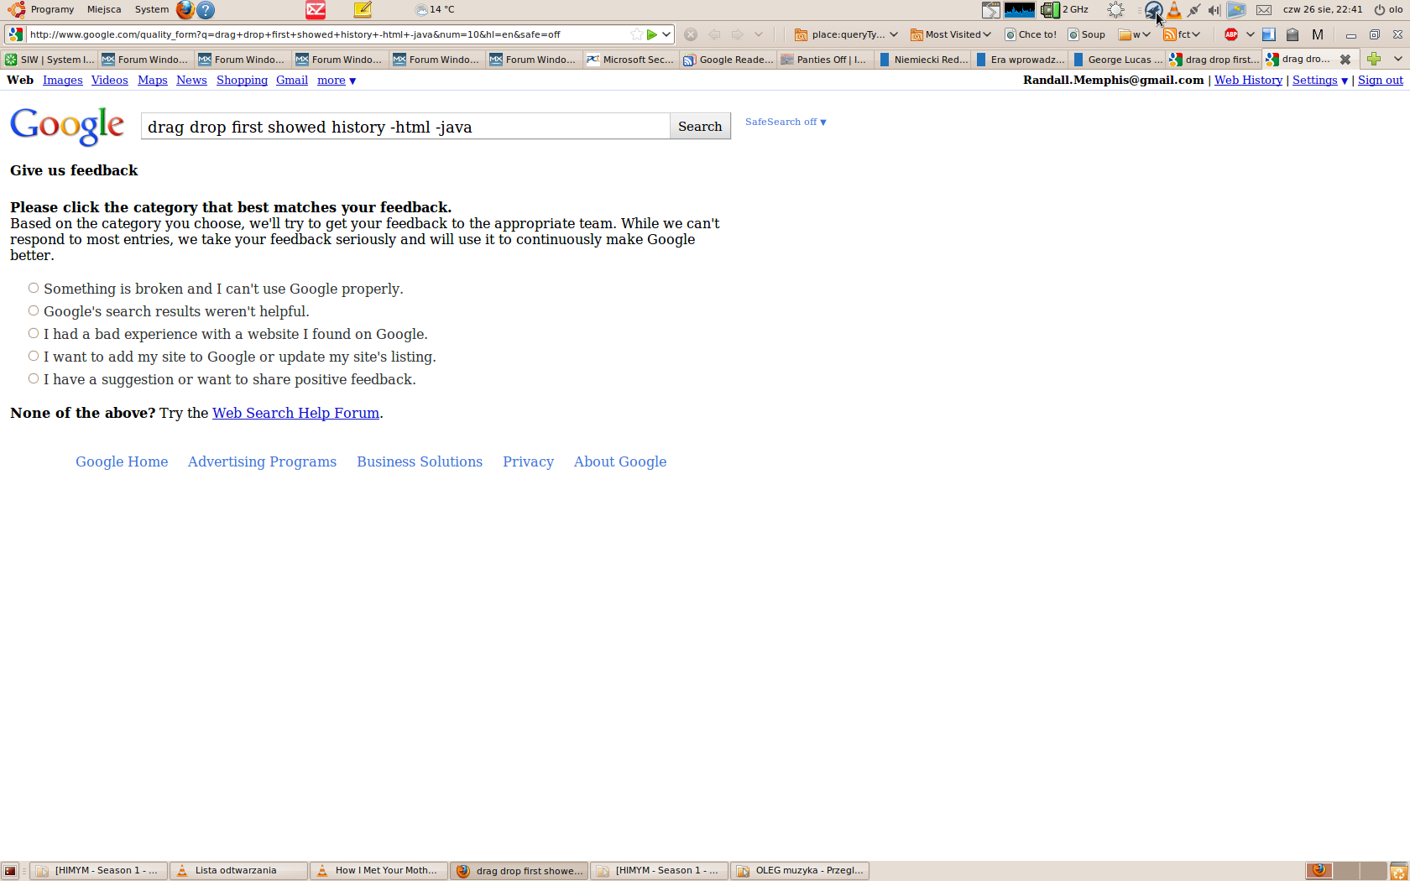The height and width of the screenshot is (881, 1410).
Task: Open new tab with green plus icon
Action: click(x=1374, y=59)
